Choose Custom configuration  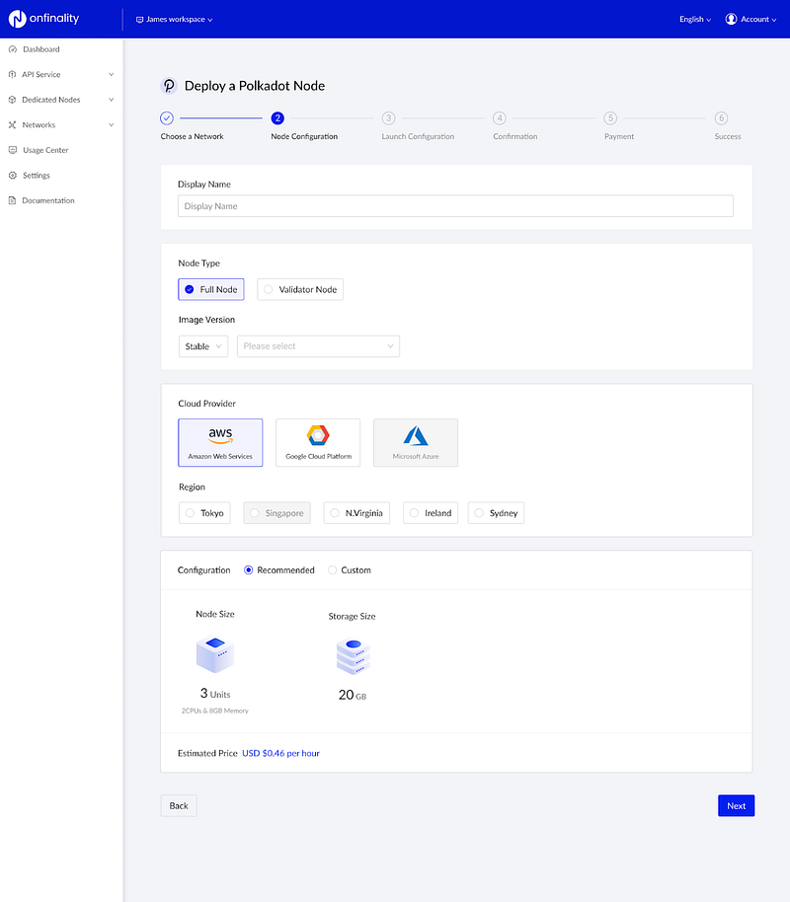(x=350, y=570)
